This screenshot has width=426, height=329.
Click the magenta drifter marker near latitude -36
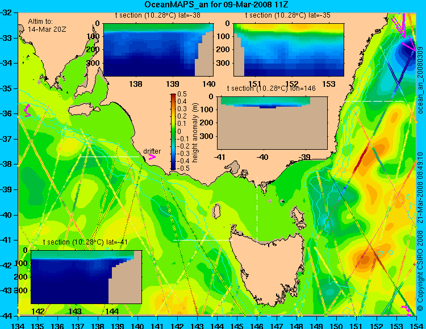27,111
